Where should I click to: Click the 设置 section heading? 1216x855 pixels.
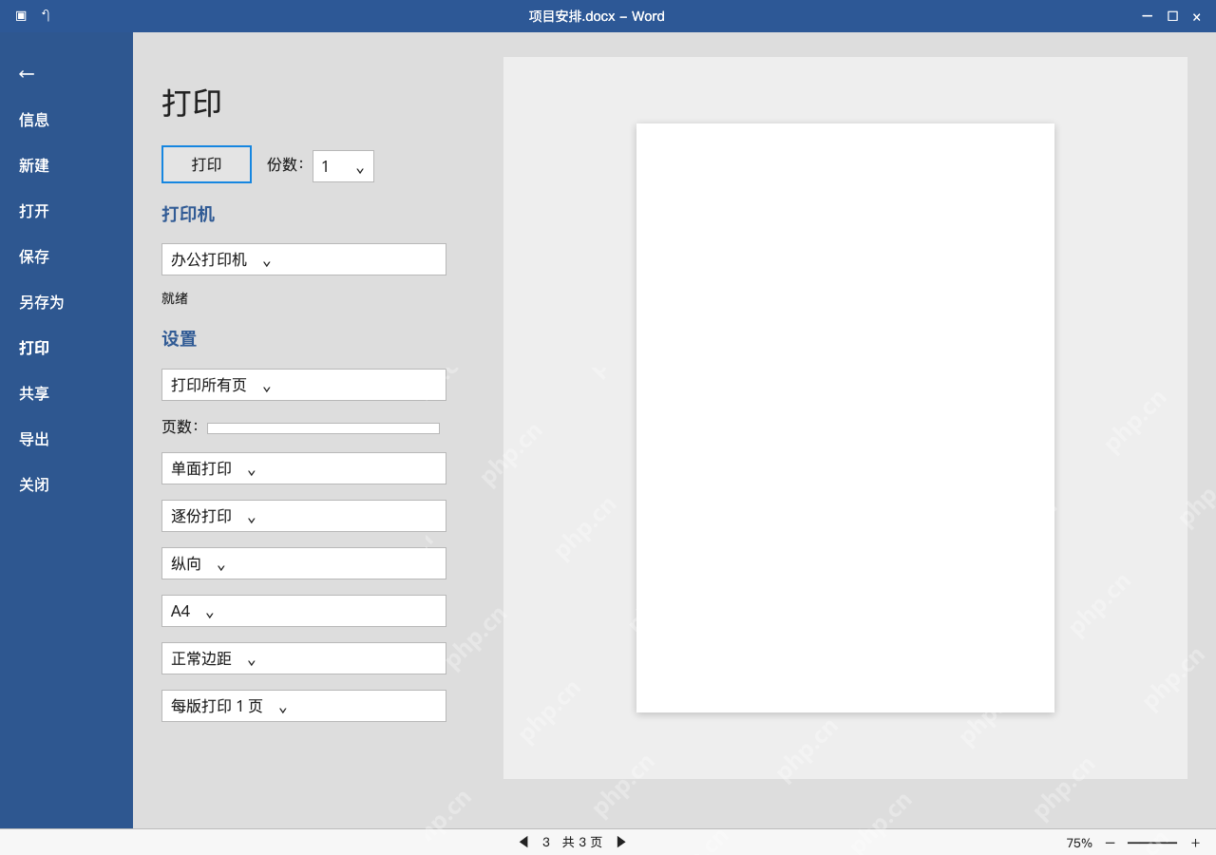tap(180, 339)
